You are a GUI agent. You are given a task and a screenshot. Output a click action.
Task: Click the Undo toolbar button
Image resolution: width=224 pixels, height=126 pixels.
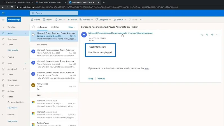(x=133, y=20)
